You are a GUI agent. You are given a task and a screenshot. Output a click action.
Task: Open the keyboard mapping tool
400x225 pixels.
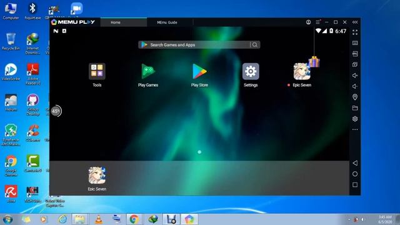click(355, 43)
